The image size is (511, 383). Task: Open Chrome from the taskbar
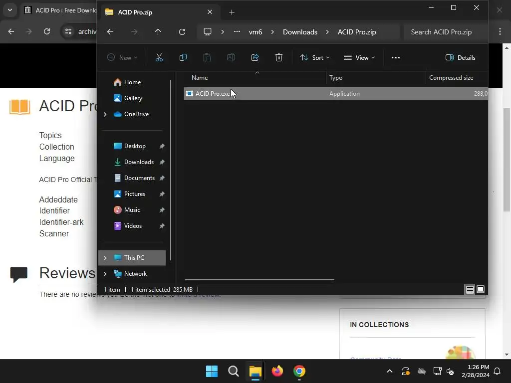tap(299, 371)
